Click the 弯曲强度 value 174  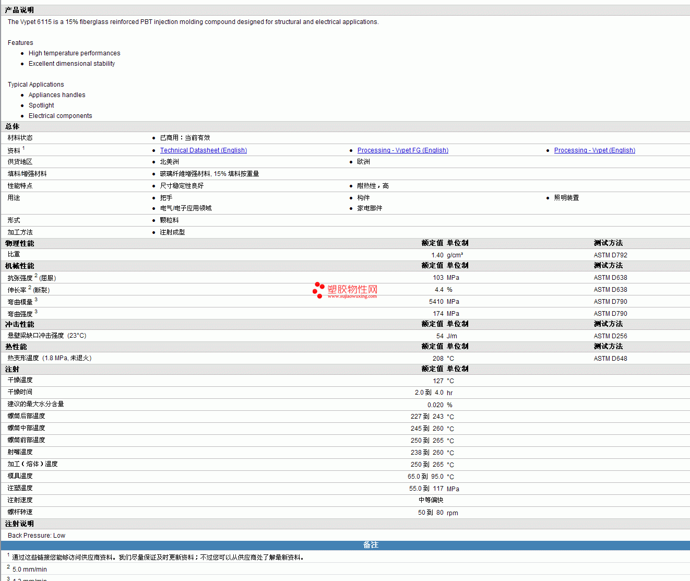(438, 314)
